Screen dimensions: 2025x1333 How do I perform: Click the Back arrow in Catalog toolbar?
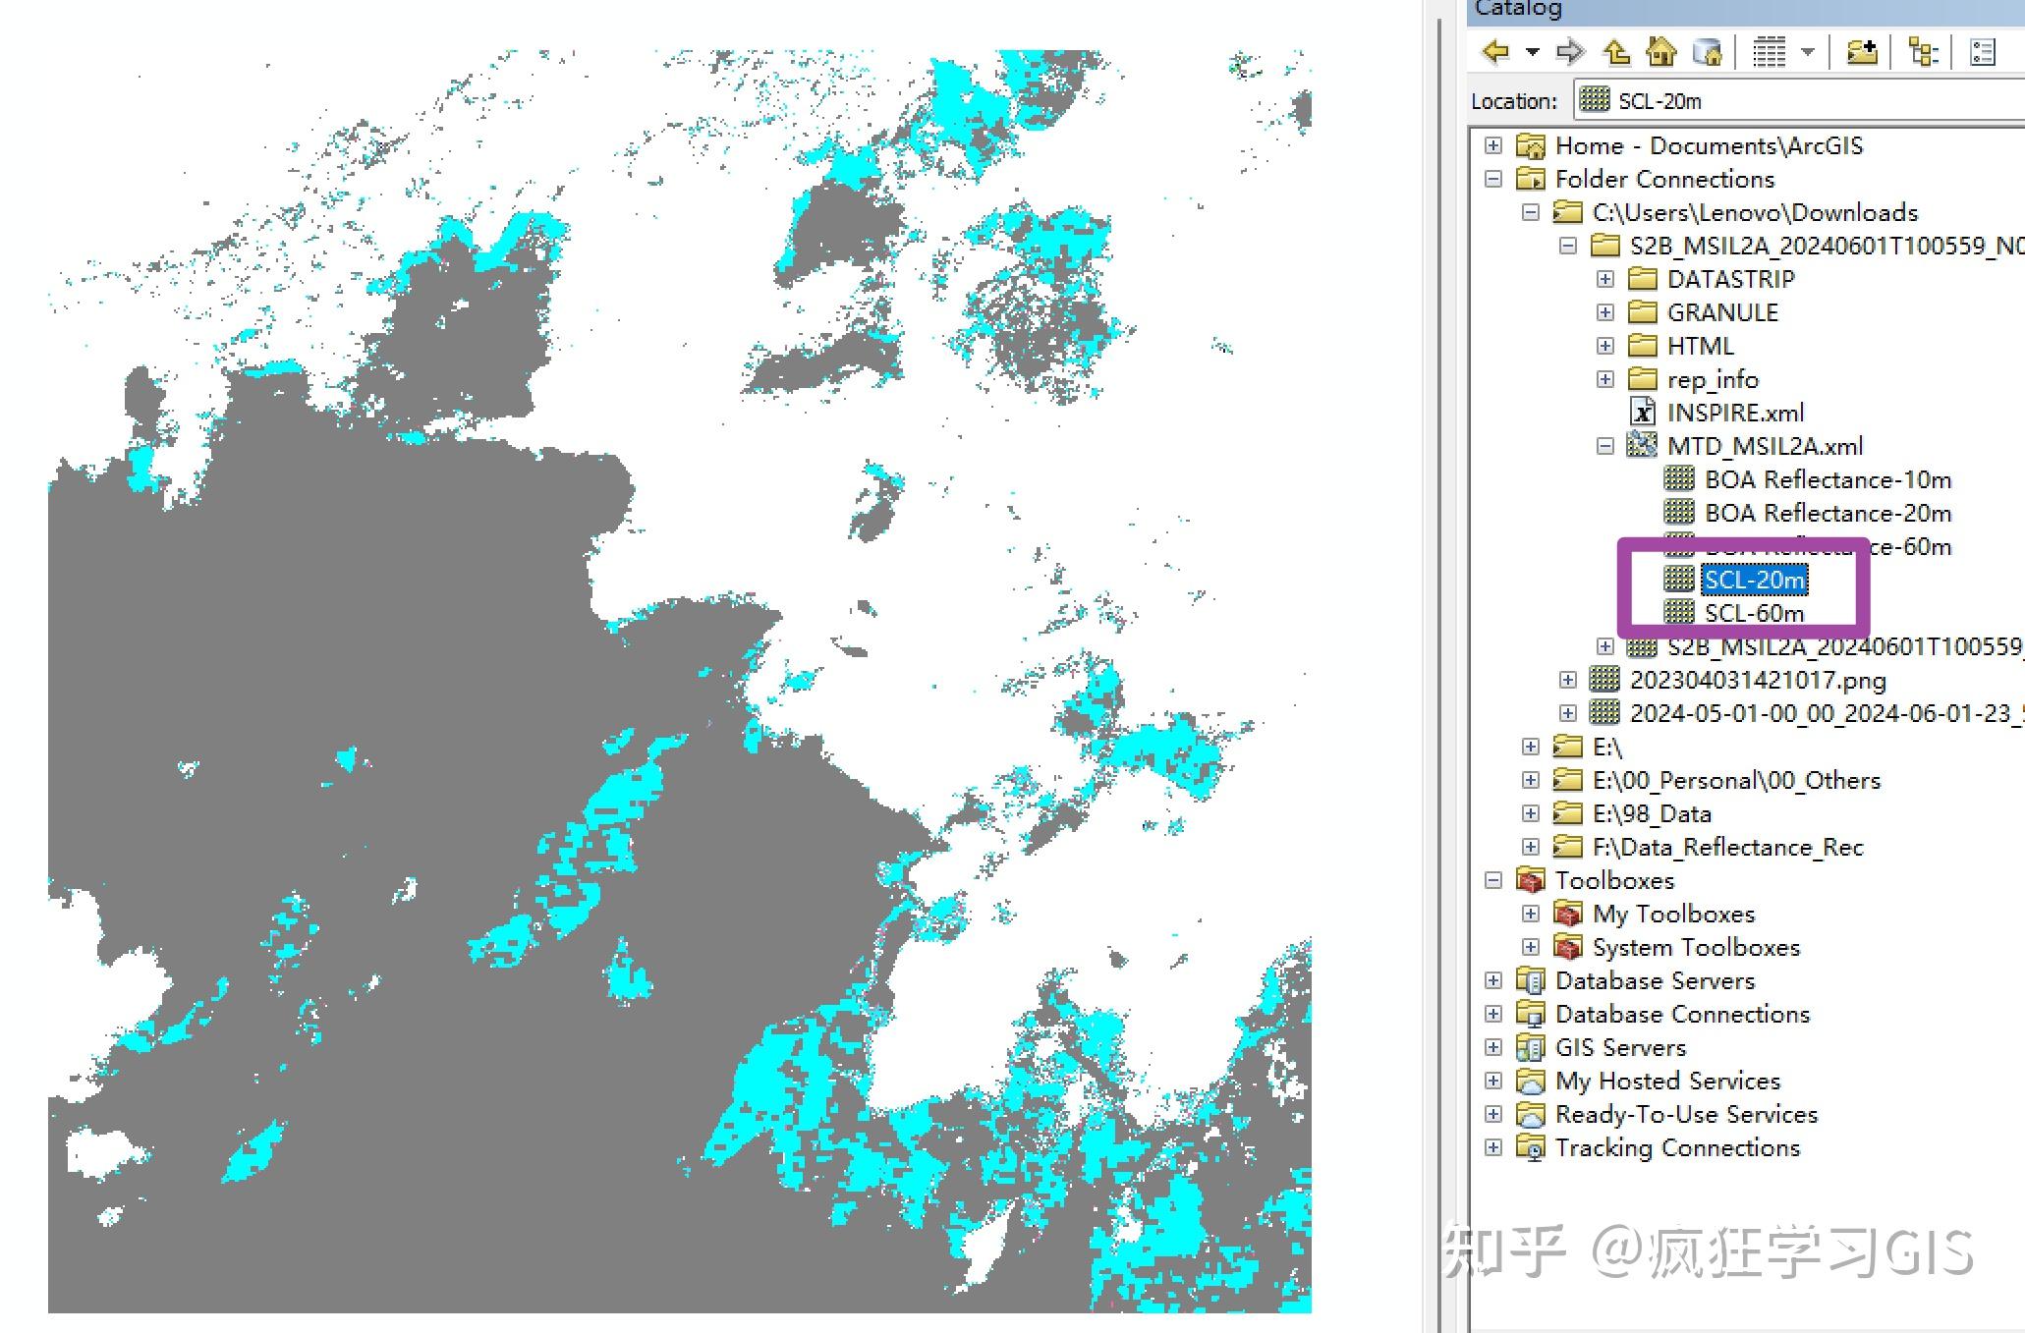click(x=1495, y=51)
